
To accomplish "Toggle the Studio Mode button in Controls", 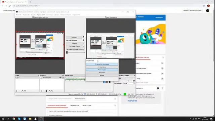I will (x=102, y=70).
